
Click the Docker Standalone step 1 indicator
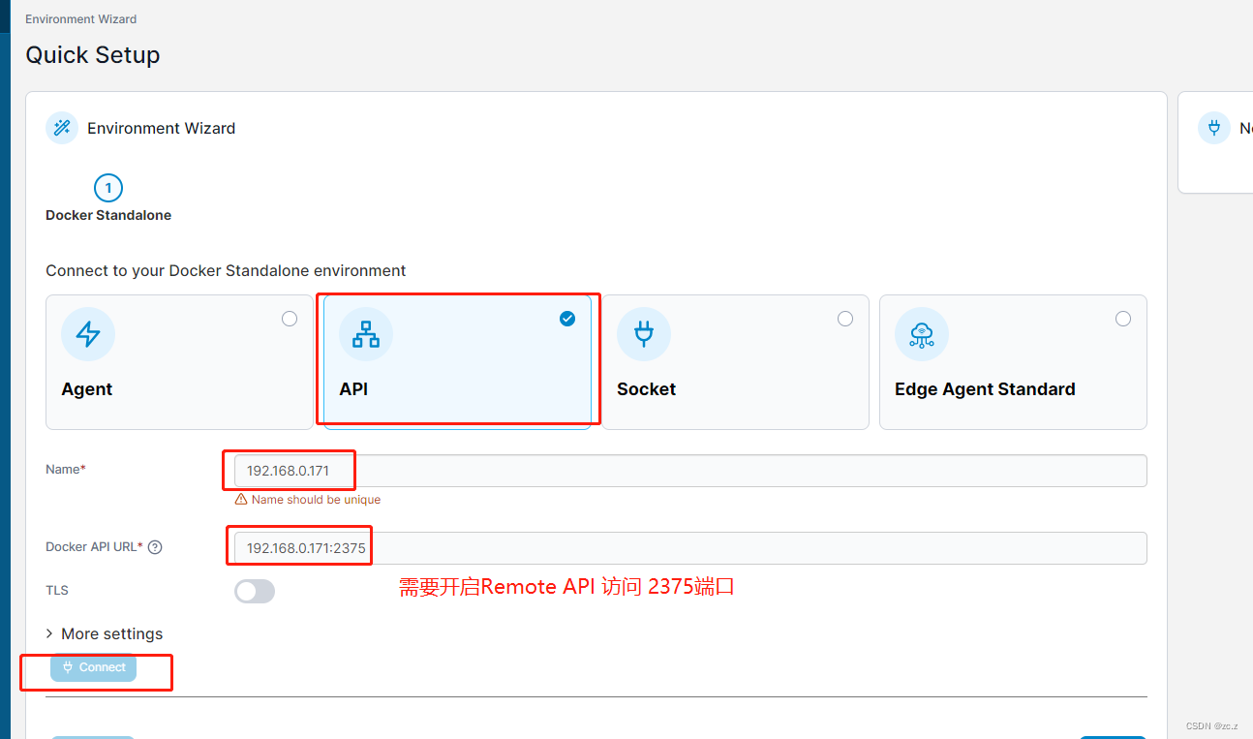[x=108, y=188]
